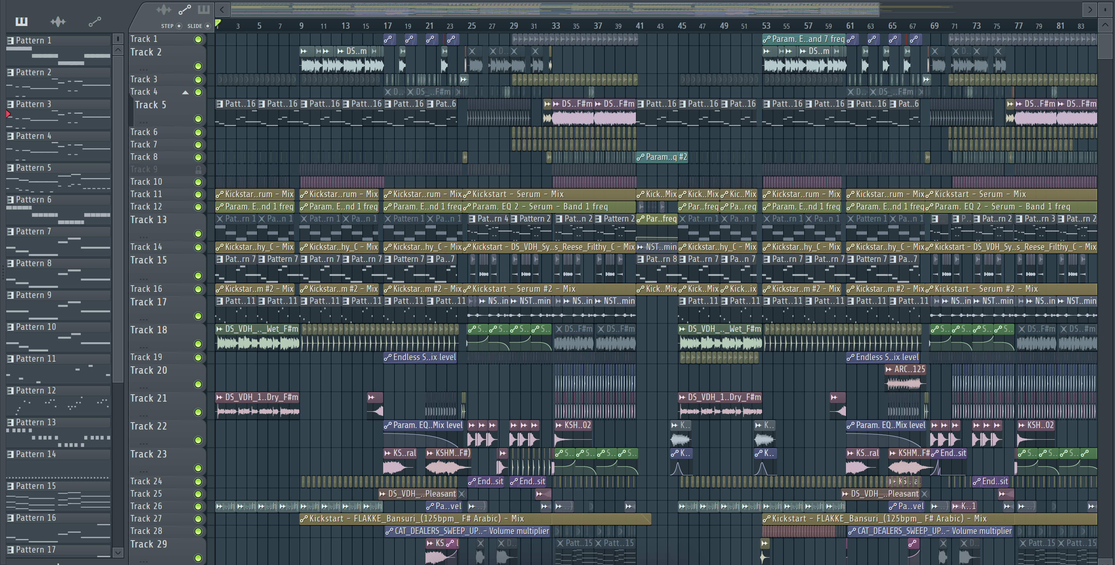Screen dimensions: 1115x565
Task: Click the picker panel menu button above scroll arrow
Action: [x=118, y=38]
